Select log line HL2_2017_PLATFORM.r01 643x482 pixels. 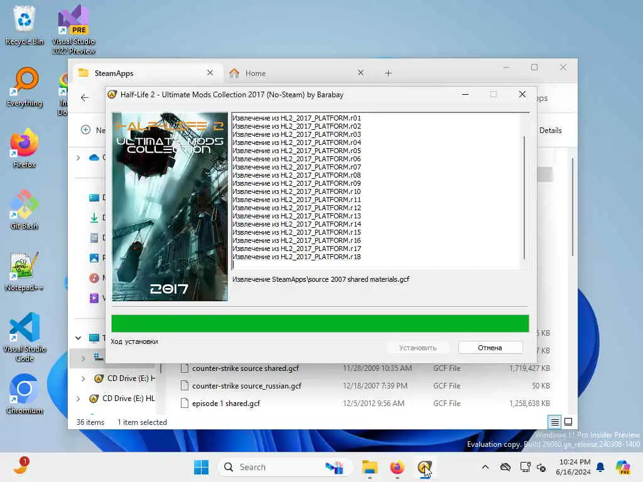coord(296,118)
